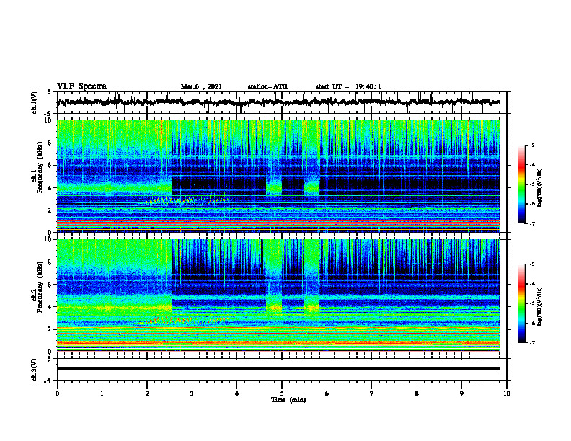The width and height of the screenshot is (571, 441).
Task: Select the date text "Mar.6 , 2021"
Action: 201,86
